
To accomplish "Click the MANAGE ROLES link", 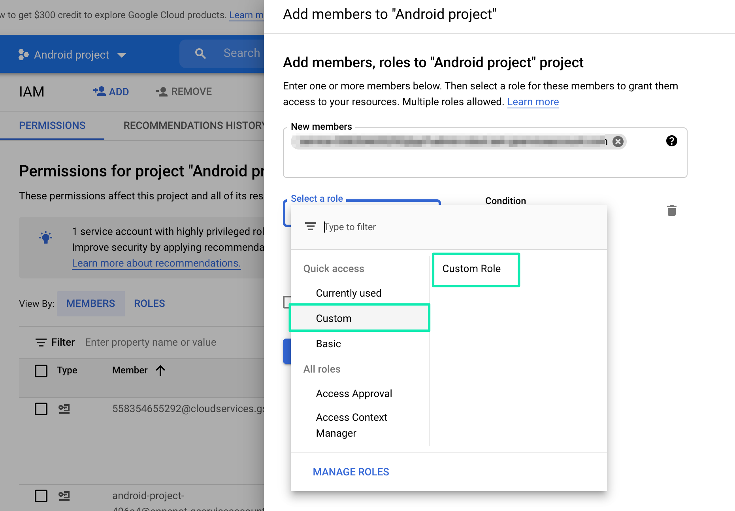I will pos(351,472).
